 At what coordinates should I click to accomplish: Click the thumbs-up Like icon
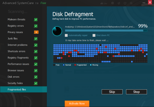101,4
